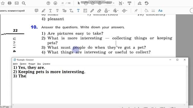Open the attach file paperclip dropdown

115,11
